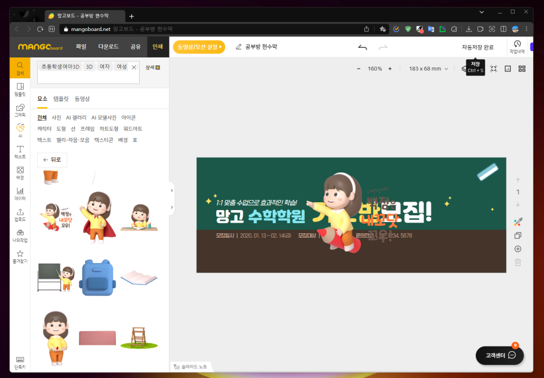Select the blue backpack thumbnail

pyautogui.click(x=97, y=277)
